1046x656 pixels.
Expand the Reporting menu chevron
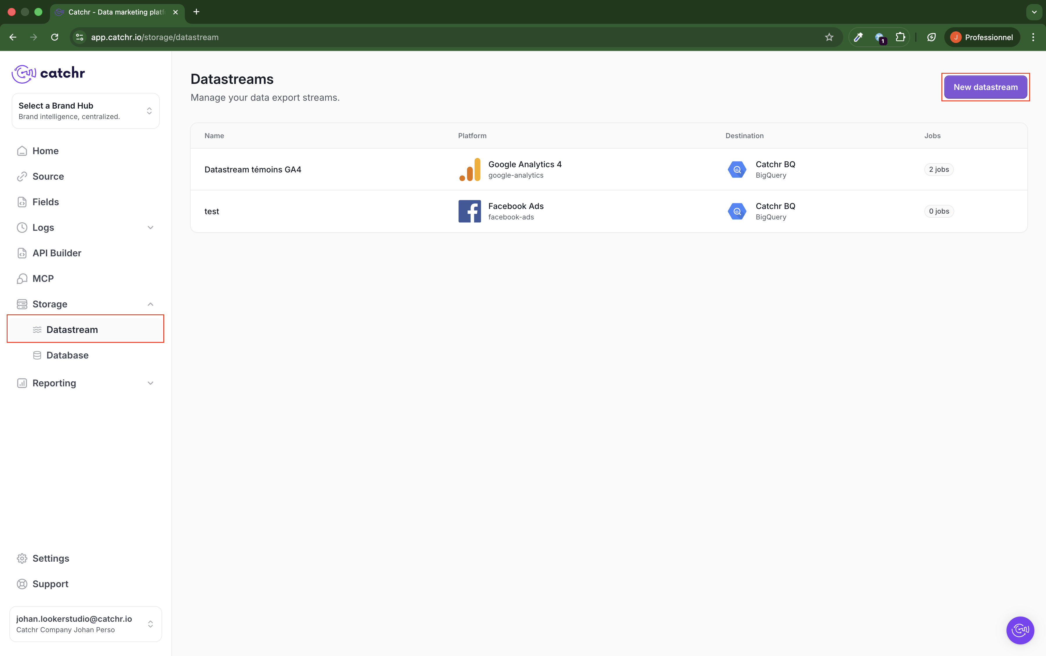150,383
